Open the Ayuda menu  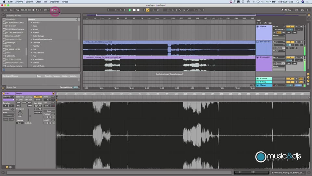65,2
